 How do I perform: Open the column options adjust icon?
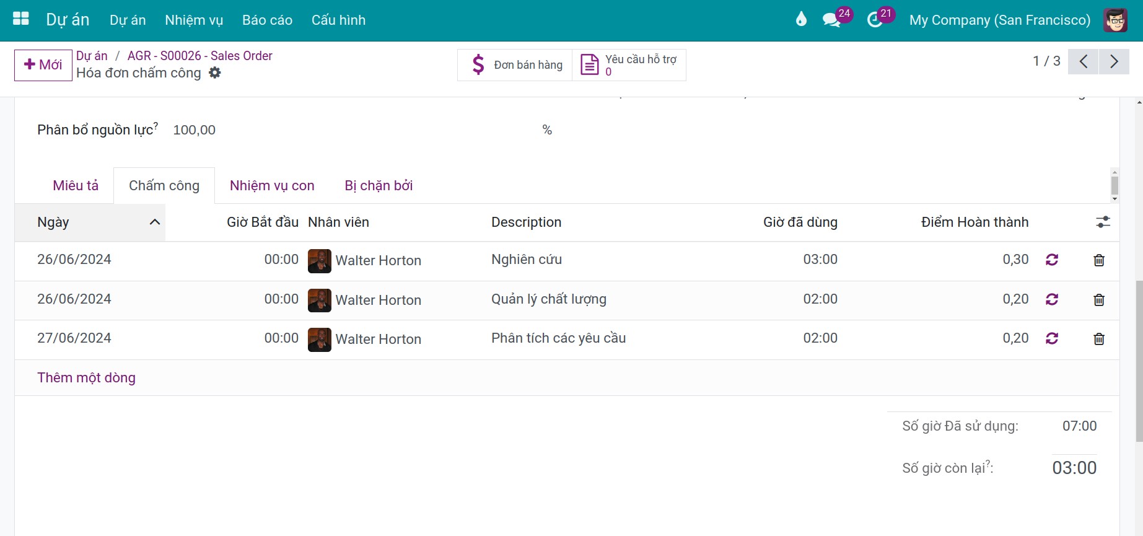tap(1103, 222)
